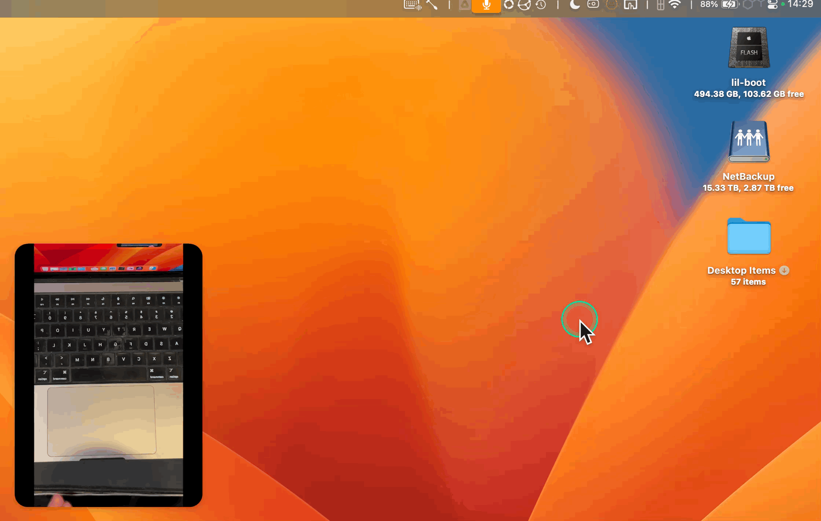Select the NetBackup network drive icon

pyautogui.click(x=749, y=142)
